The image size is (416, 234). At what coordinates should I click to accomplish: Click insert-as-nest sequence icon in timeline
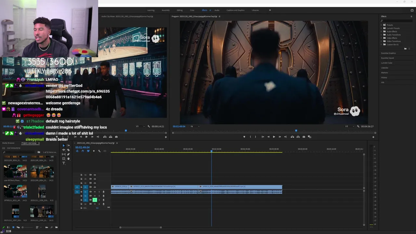[77, 151]
